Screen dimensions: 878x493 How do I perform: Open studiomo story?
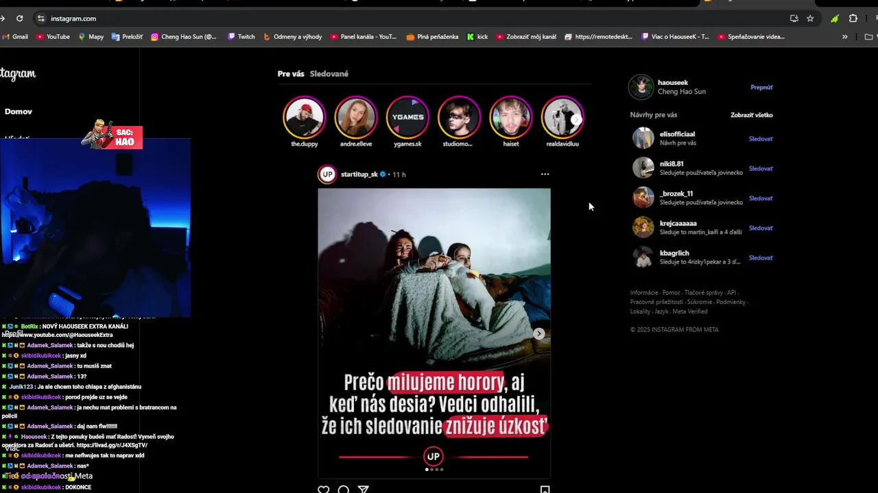click(x=459, y=117)
